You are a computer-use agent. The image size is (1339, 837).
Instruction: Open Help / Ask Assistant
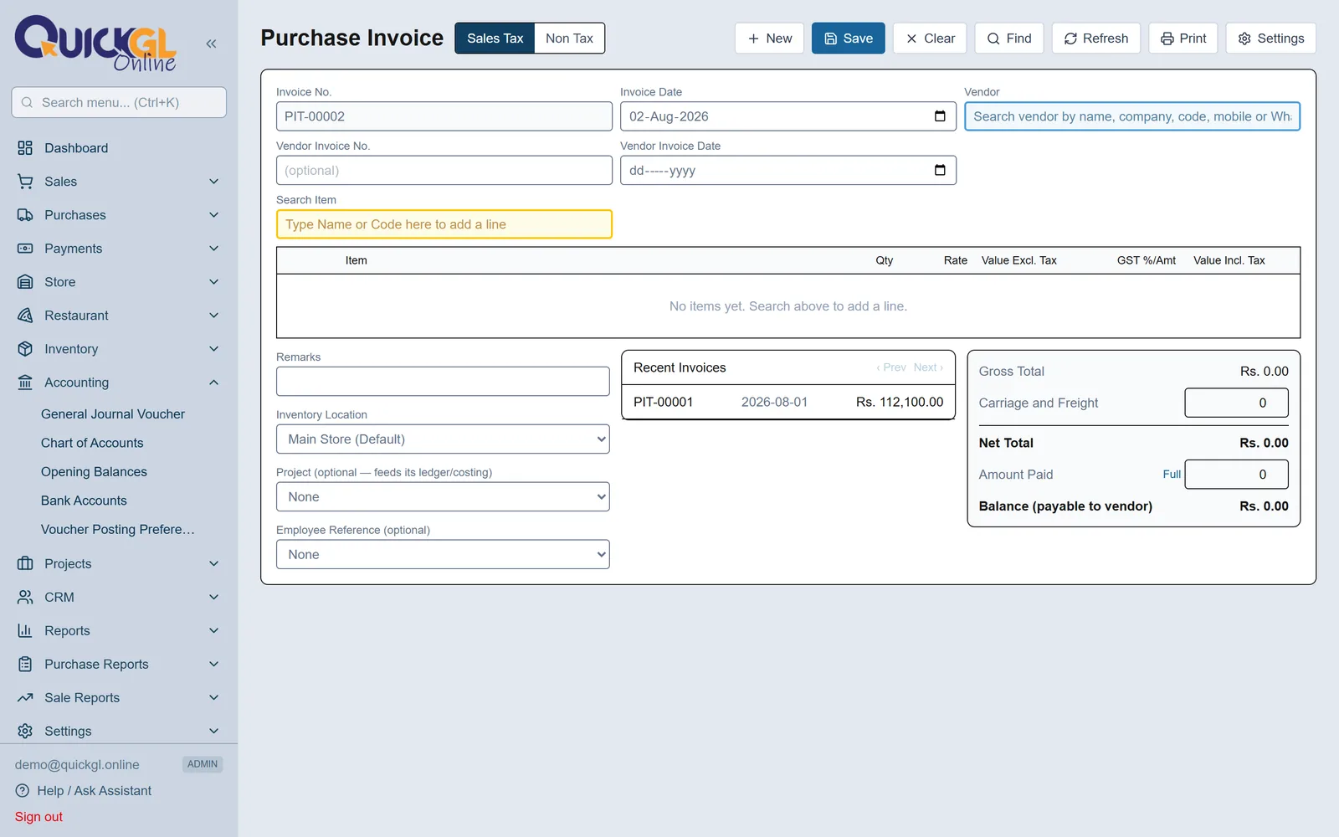point(94,791)
